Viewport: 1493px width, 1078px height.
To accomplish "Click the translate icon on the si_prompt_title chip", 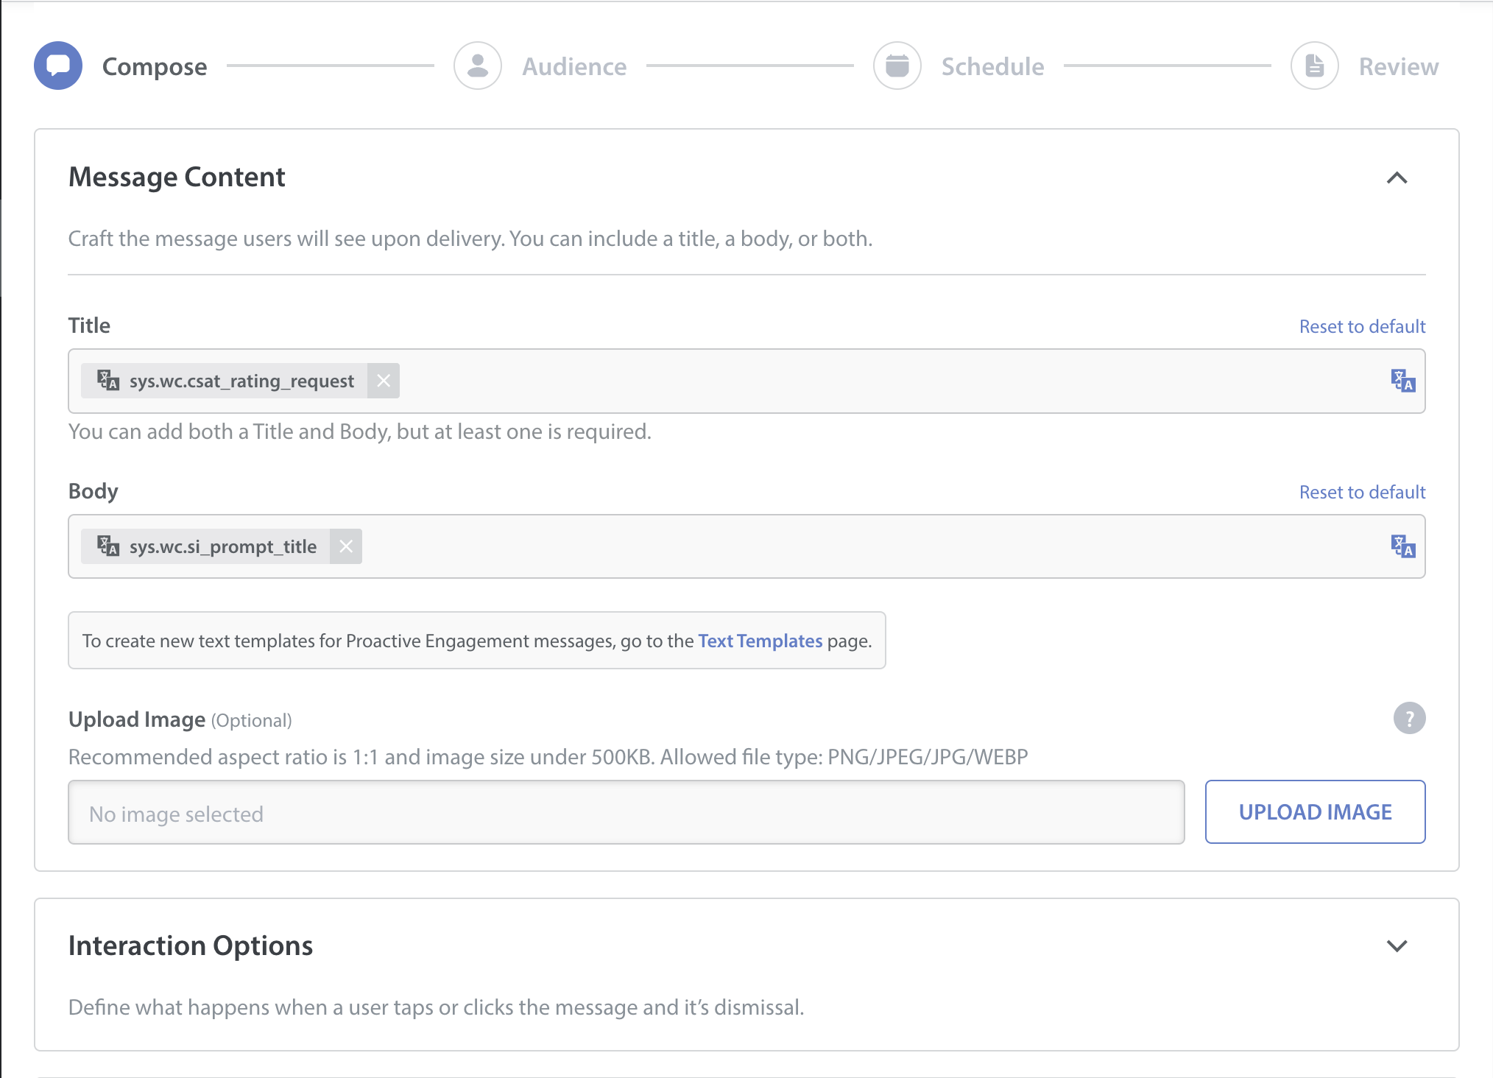I will (107, 546).
